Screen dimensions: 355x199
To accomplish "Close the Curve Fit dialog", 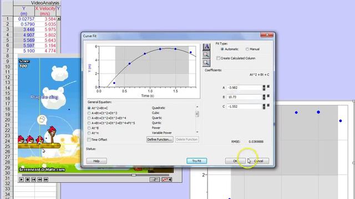I will pyautogui.click(x=267, y=35).
